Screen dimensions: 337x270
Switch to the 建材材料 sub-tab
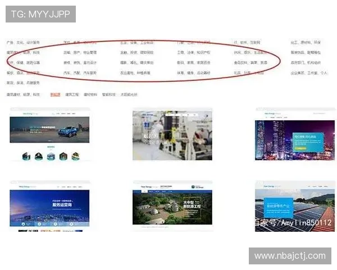point(90,94)
